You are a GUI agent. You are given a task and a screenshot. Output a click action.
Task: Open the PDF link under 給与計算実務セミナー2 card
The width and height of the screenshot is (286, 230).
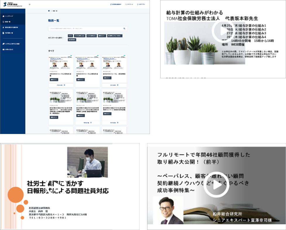coord(114,123)
